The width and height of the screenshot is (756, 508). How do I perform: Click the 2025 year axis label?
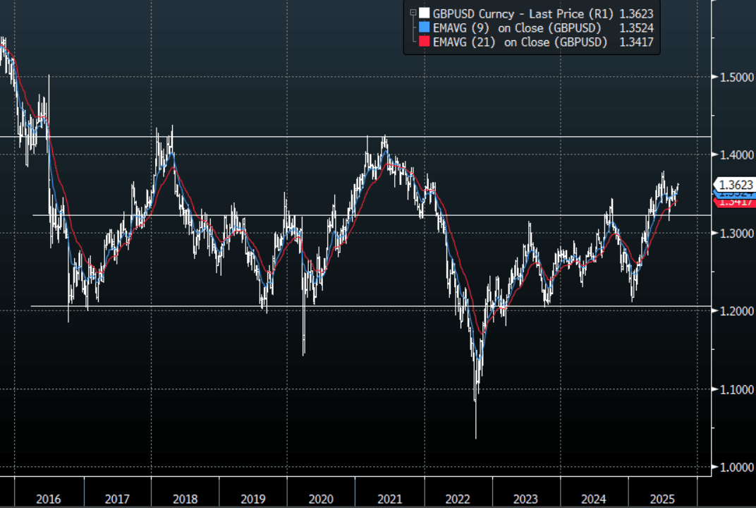(662, 499)
